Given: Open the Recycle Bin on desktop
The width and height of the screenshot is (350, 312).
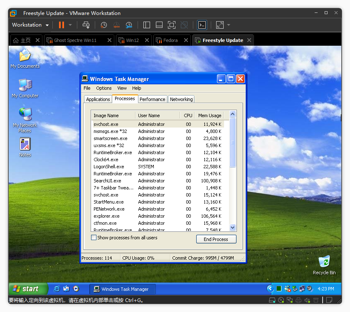Looking at the screenshot, I should coord(324,262).
